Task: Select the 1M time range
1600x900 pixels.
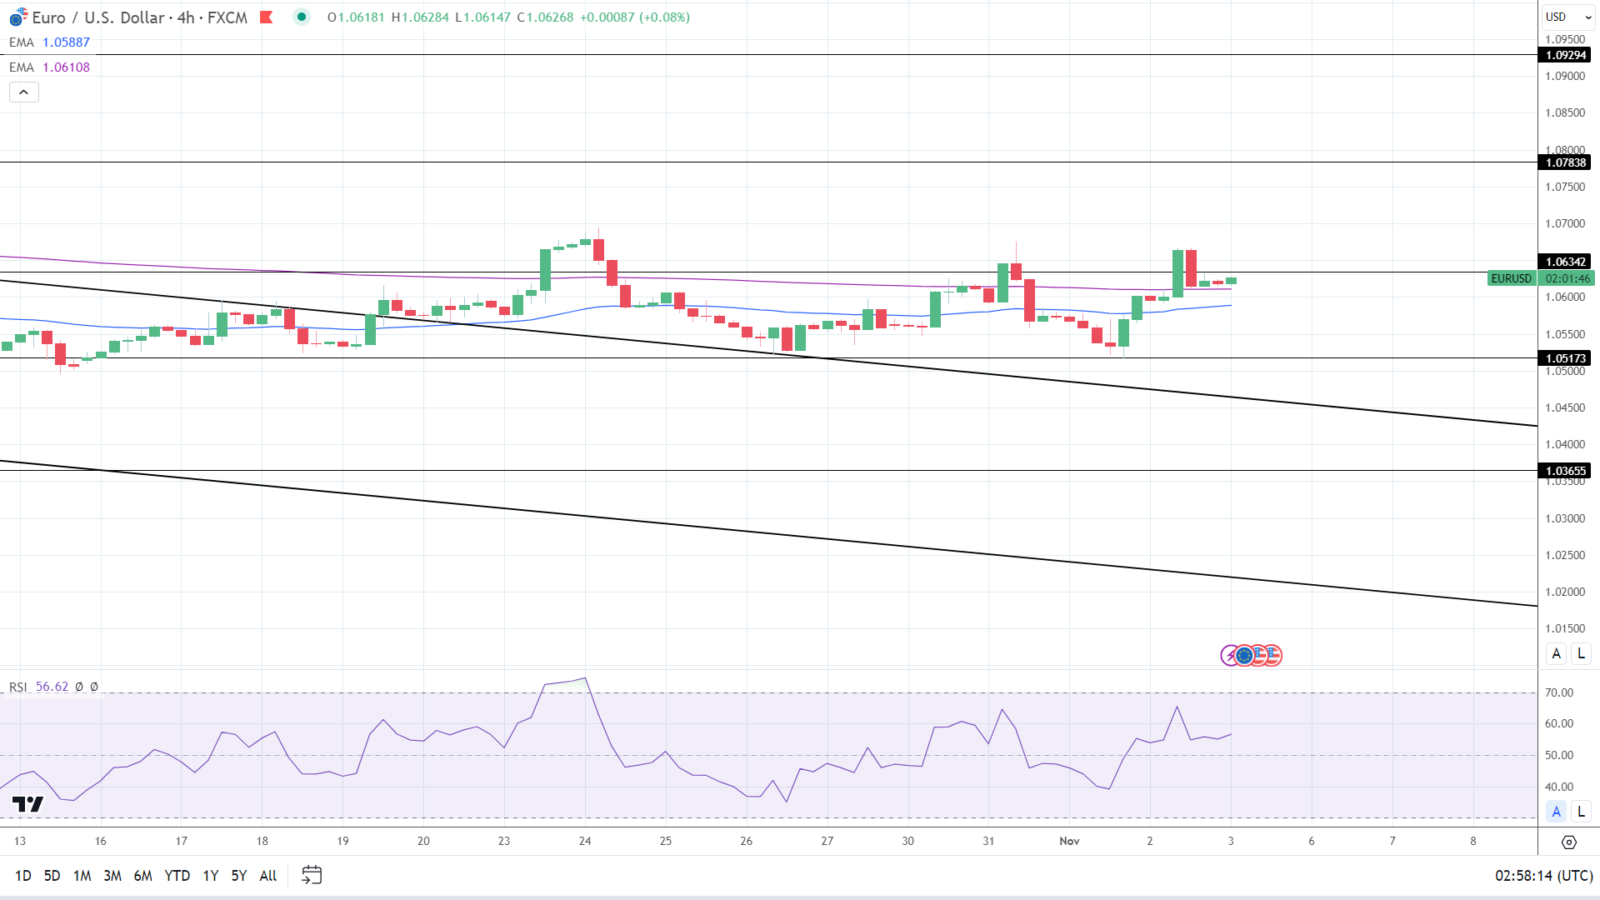Action: [x=82, y=876]
